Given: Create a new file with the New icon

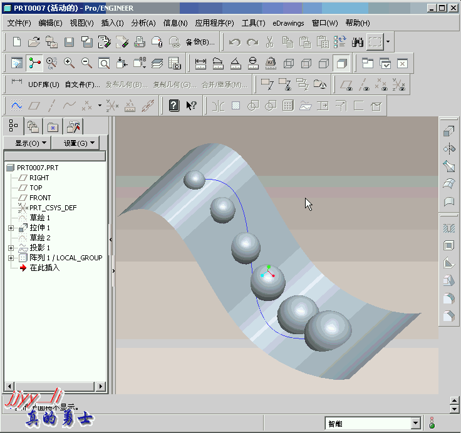Looking at the screenshot, I should click(x=17, y=42).
